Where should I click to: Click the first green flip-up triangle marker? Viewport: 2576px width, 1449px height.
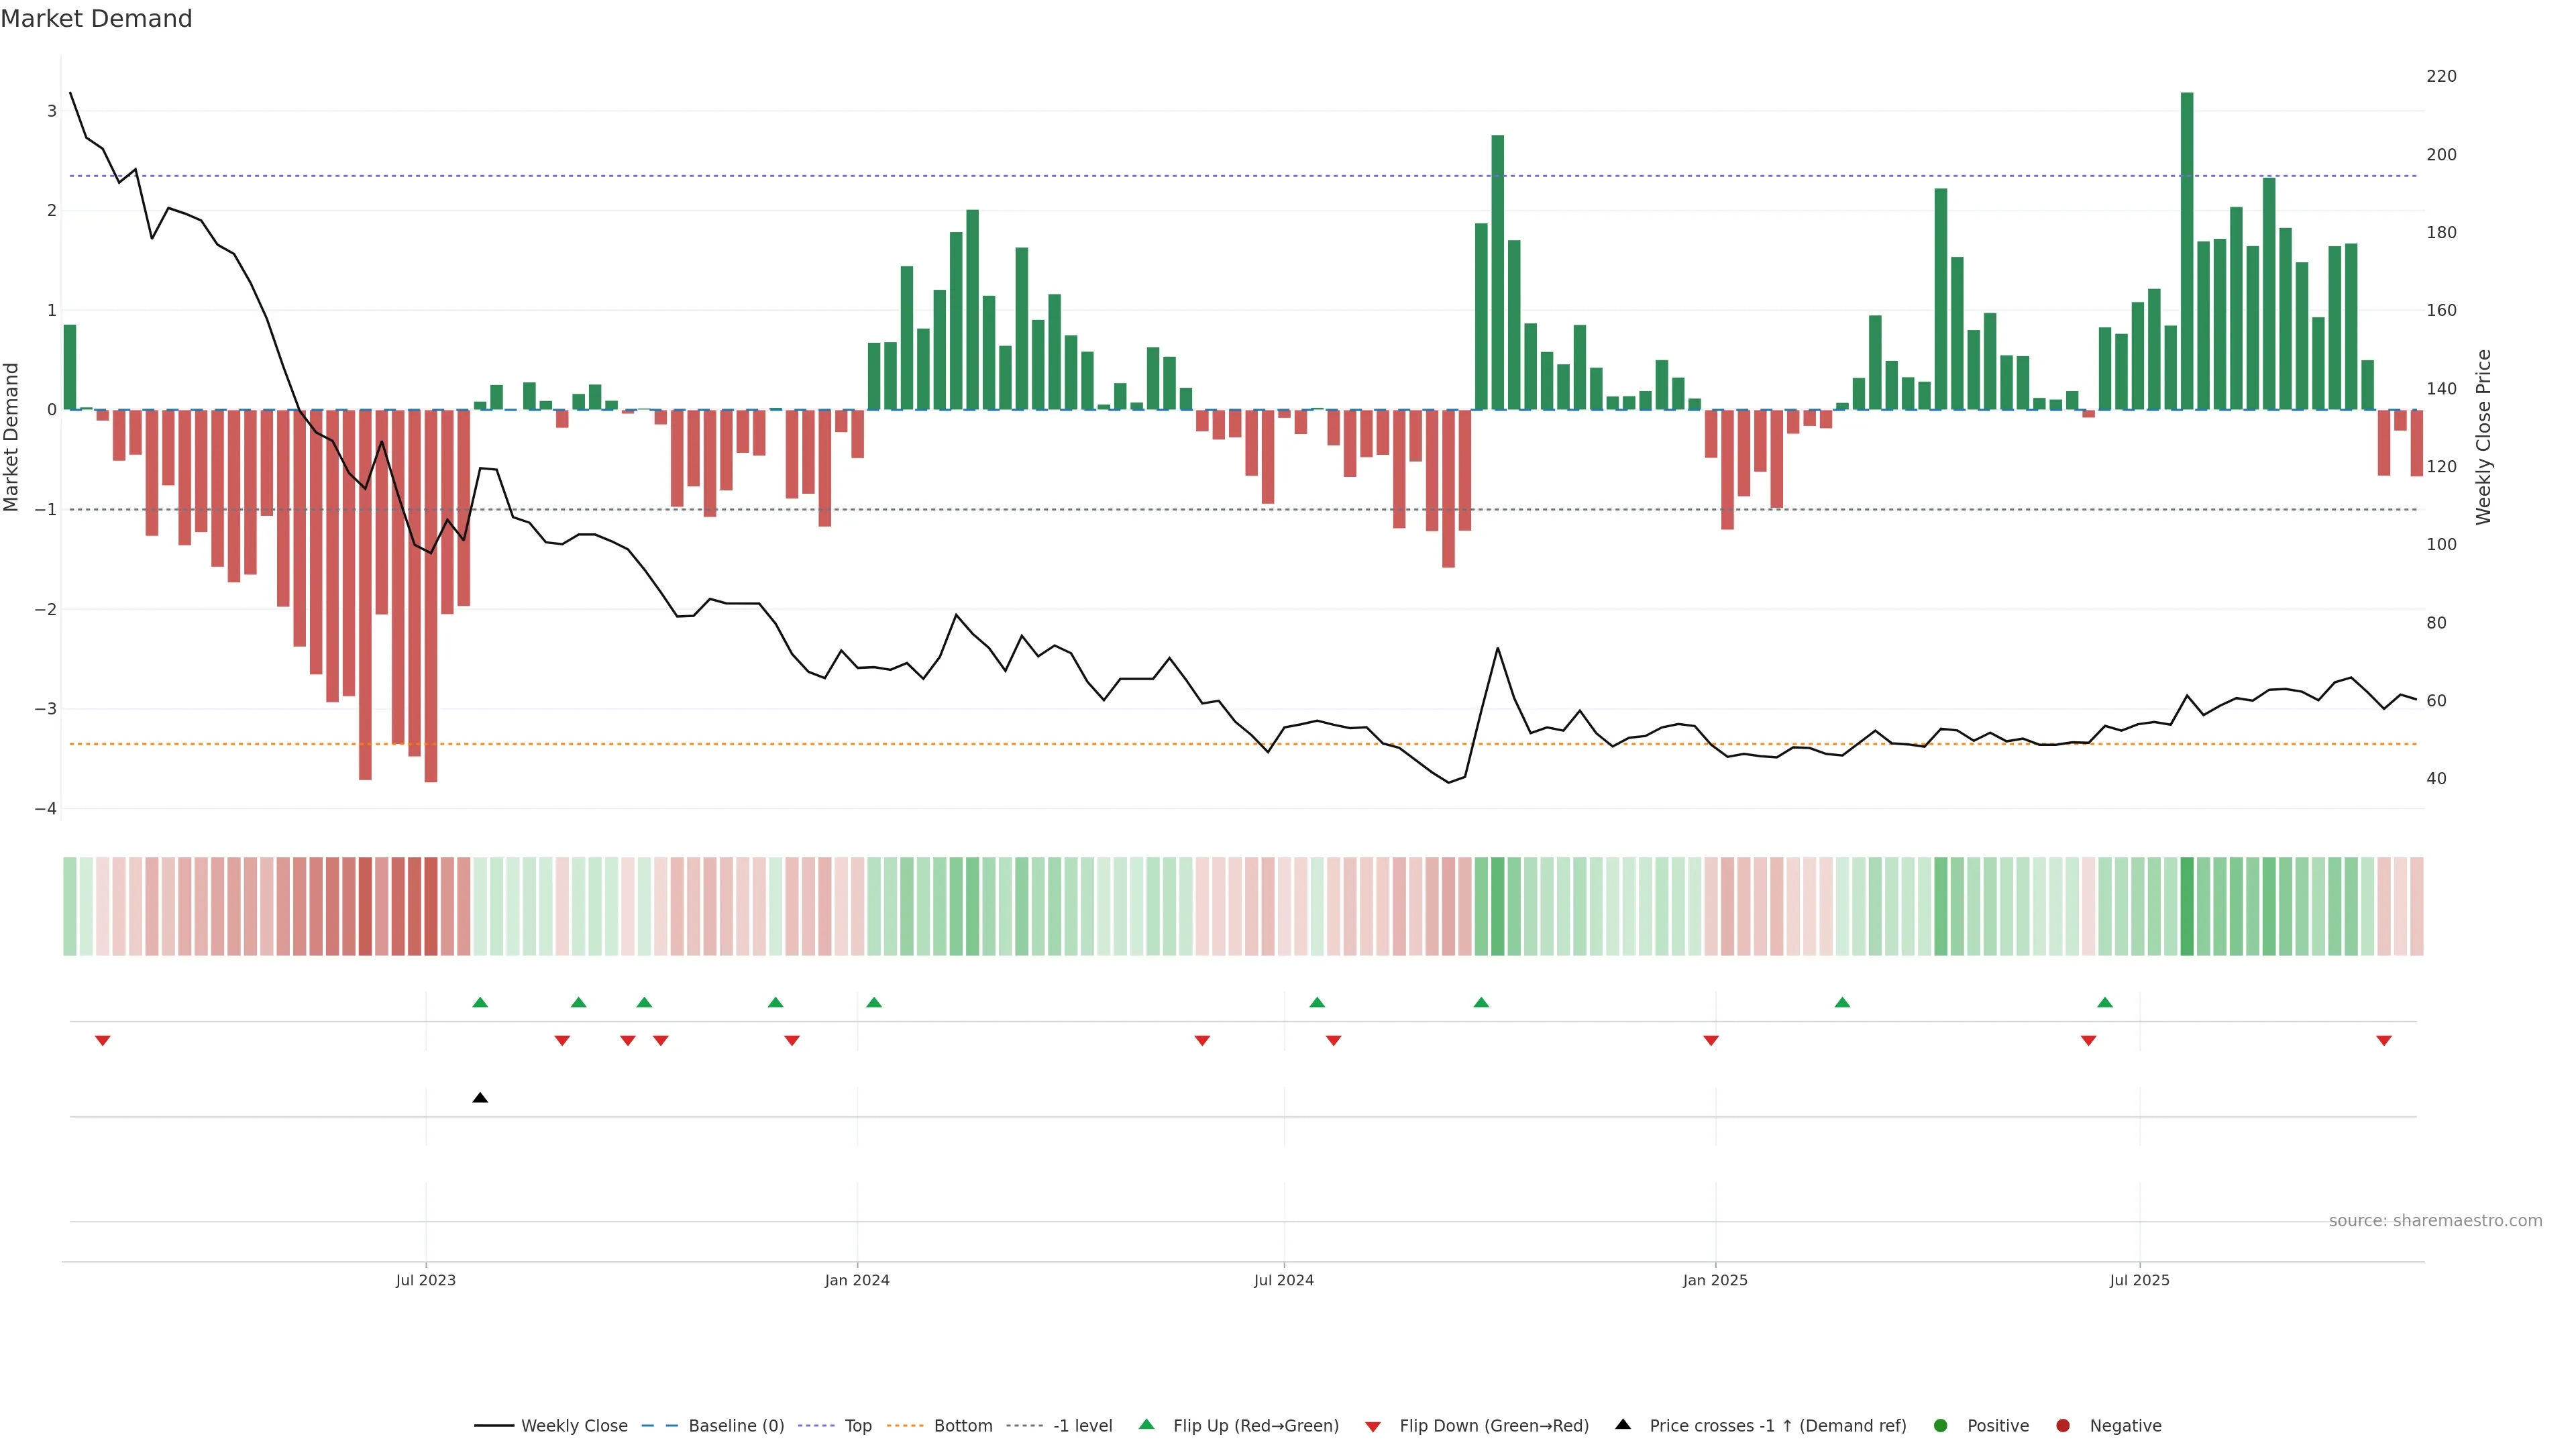(480, 1002)
